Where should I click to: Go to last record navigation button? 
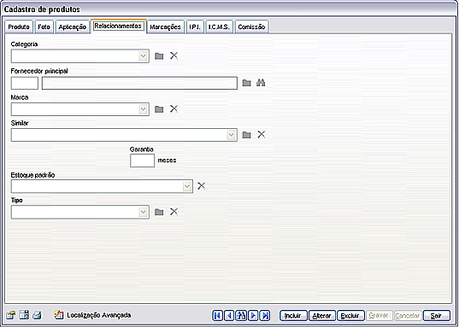click(x=265, y=316)
